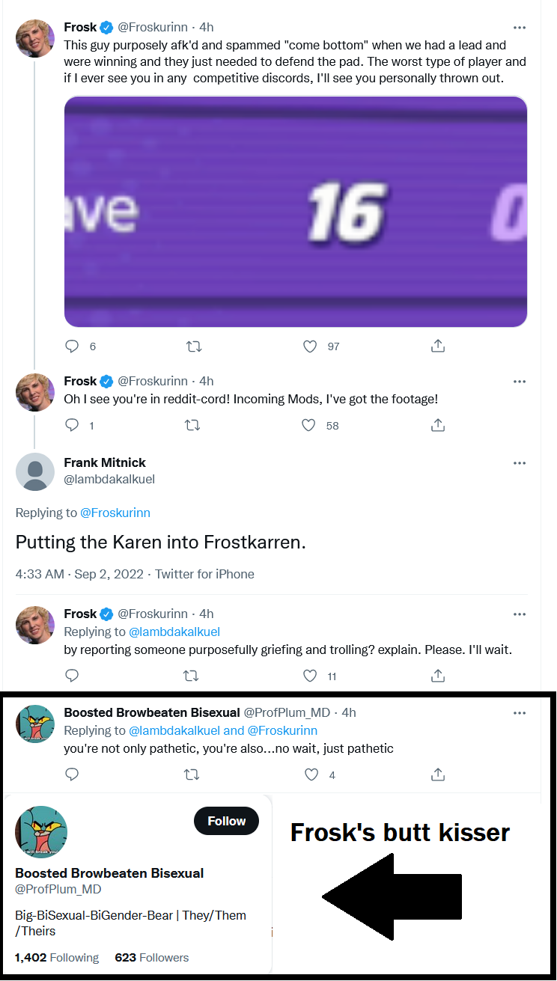Screen dimensions: 557x981
Task: Open the 1,402 Following list
Action: coord(57,958)
